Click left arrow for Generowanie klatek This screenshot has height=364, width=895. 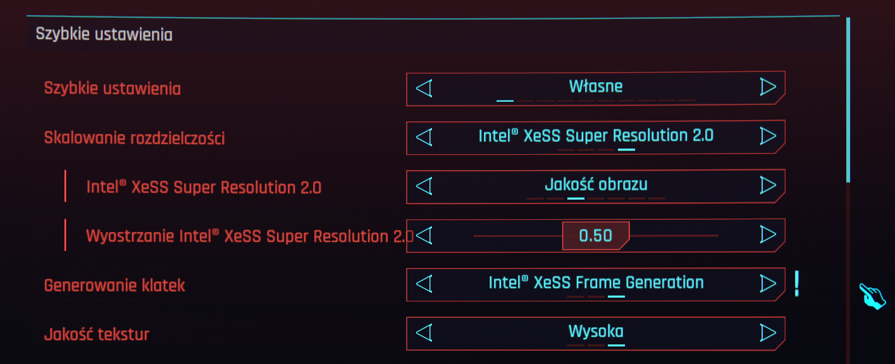(424, 284)
